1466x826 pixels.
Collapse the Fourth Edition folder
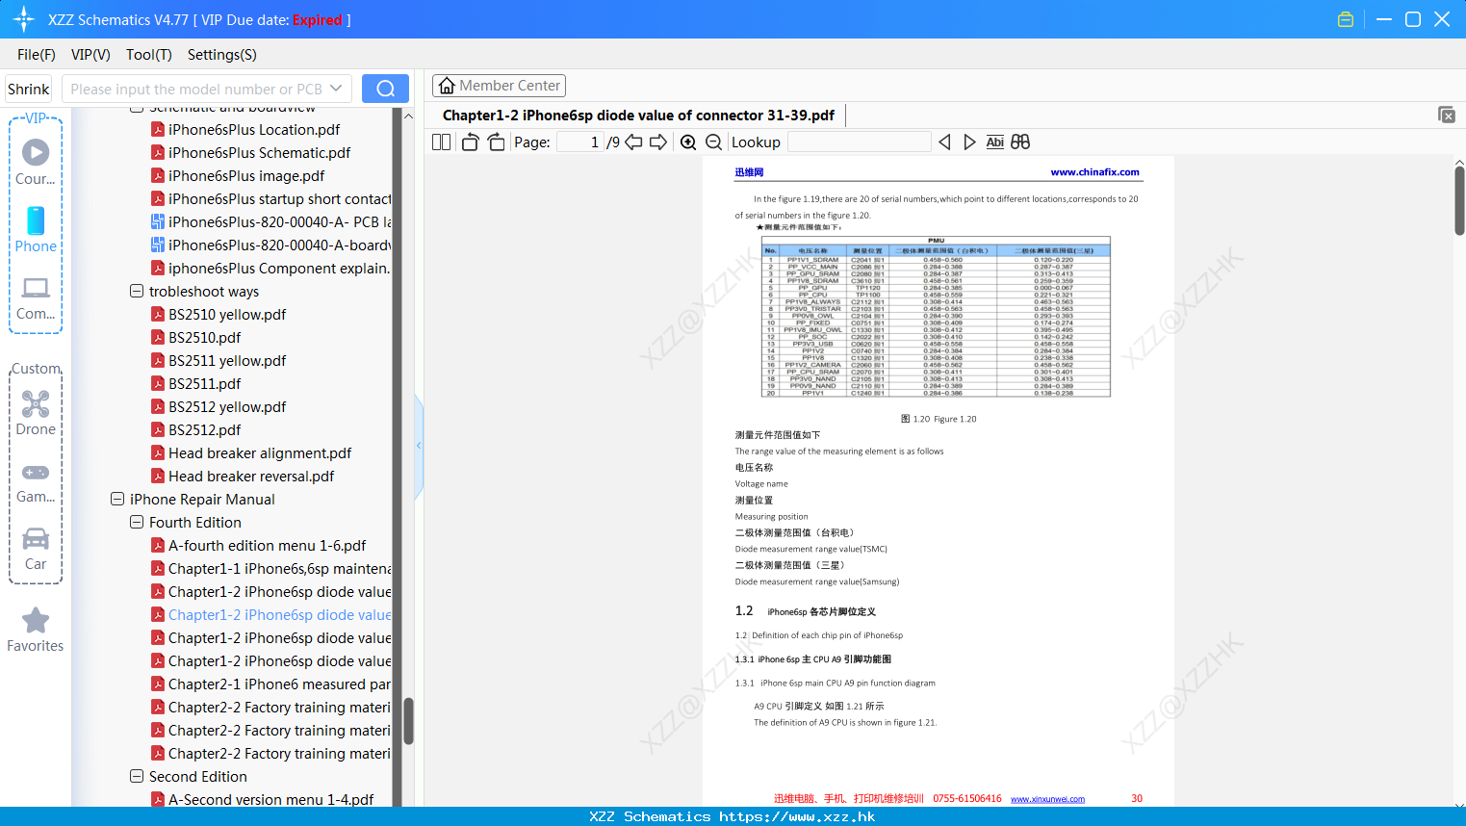tap(137, 522)
